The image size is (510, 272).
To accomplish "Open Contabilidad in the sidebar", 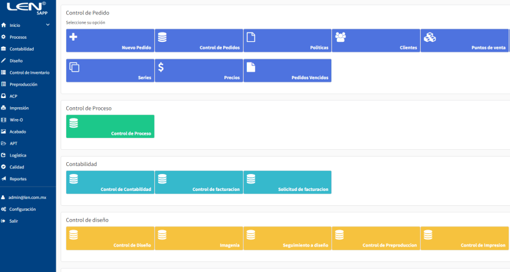I will 22,49.
